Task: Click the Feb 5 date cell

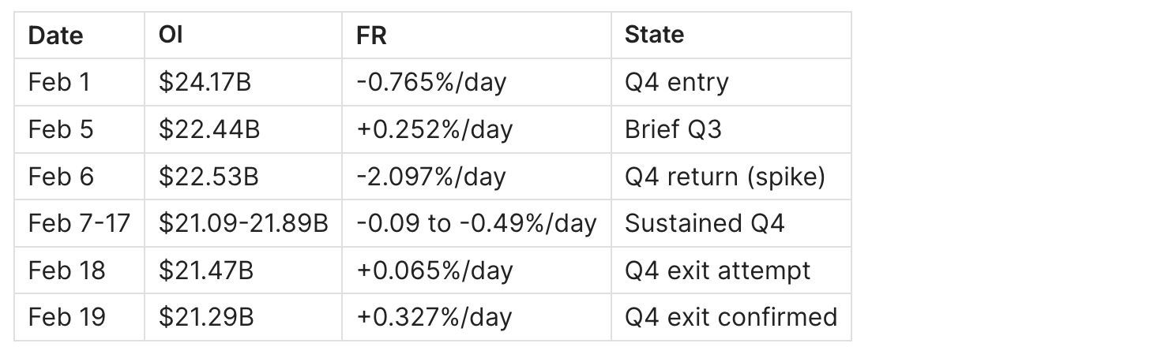Action: click(61, 129)
